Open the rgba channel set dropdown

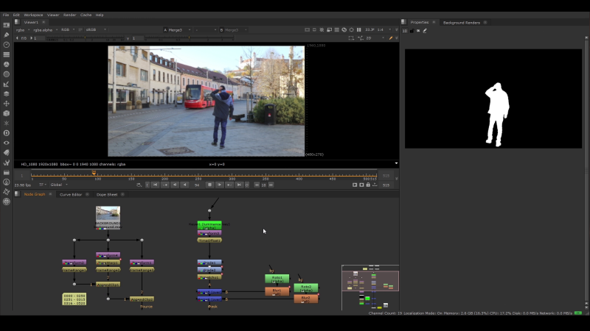click(x=23, y=29)
